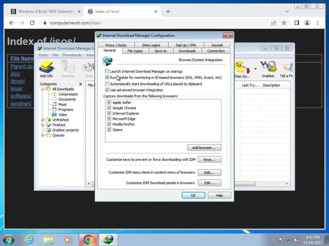This screenshot has width=329, height=246.
Task: Enable Launch IDM on startup checkbox
Action: coord(107,71)
